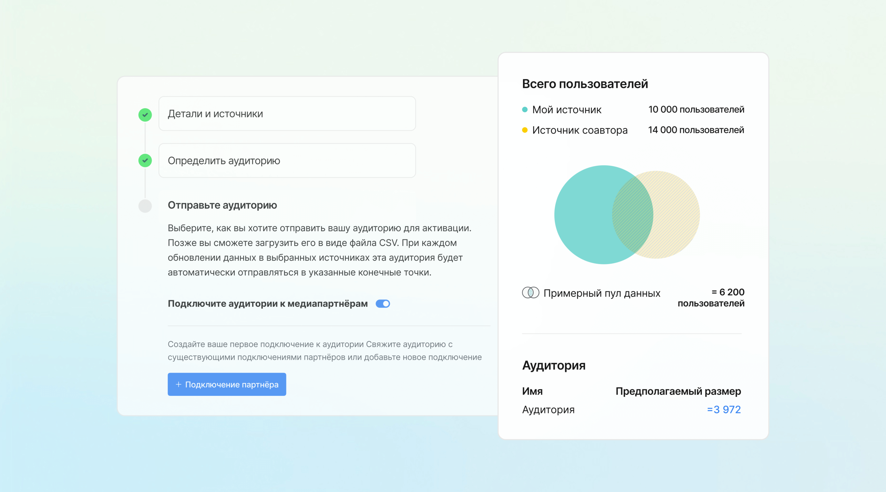This screenshot has height=492, width=886.
Task: Expand the Детали и источники step card
Action: click(287, 113)
